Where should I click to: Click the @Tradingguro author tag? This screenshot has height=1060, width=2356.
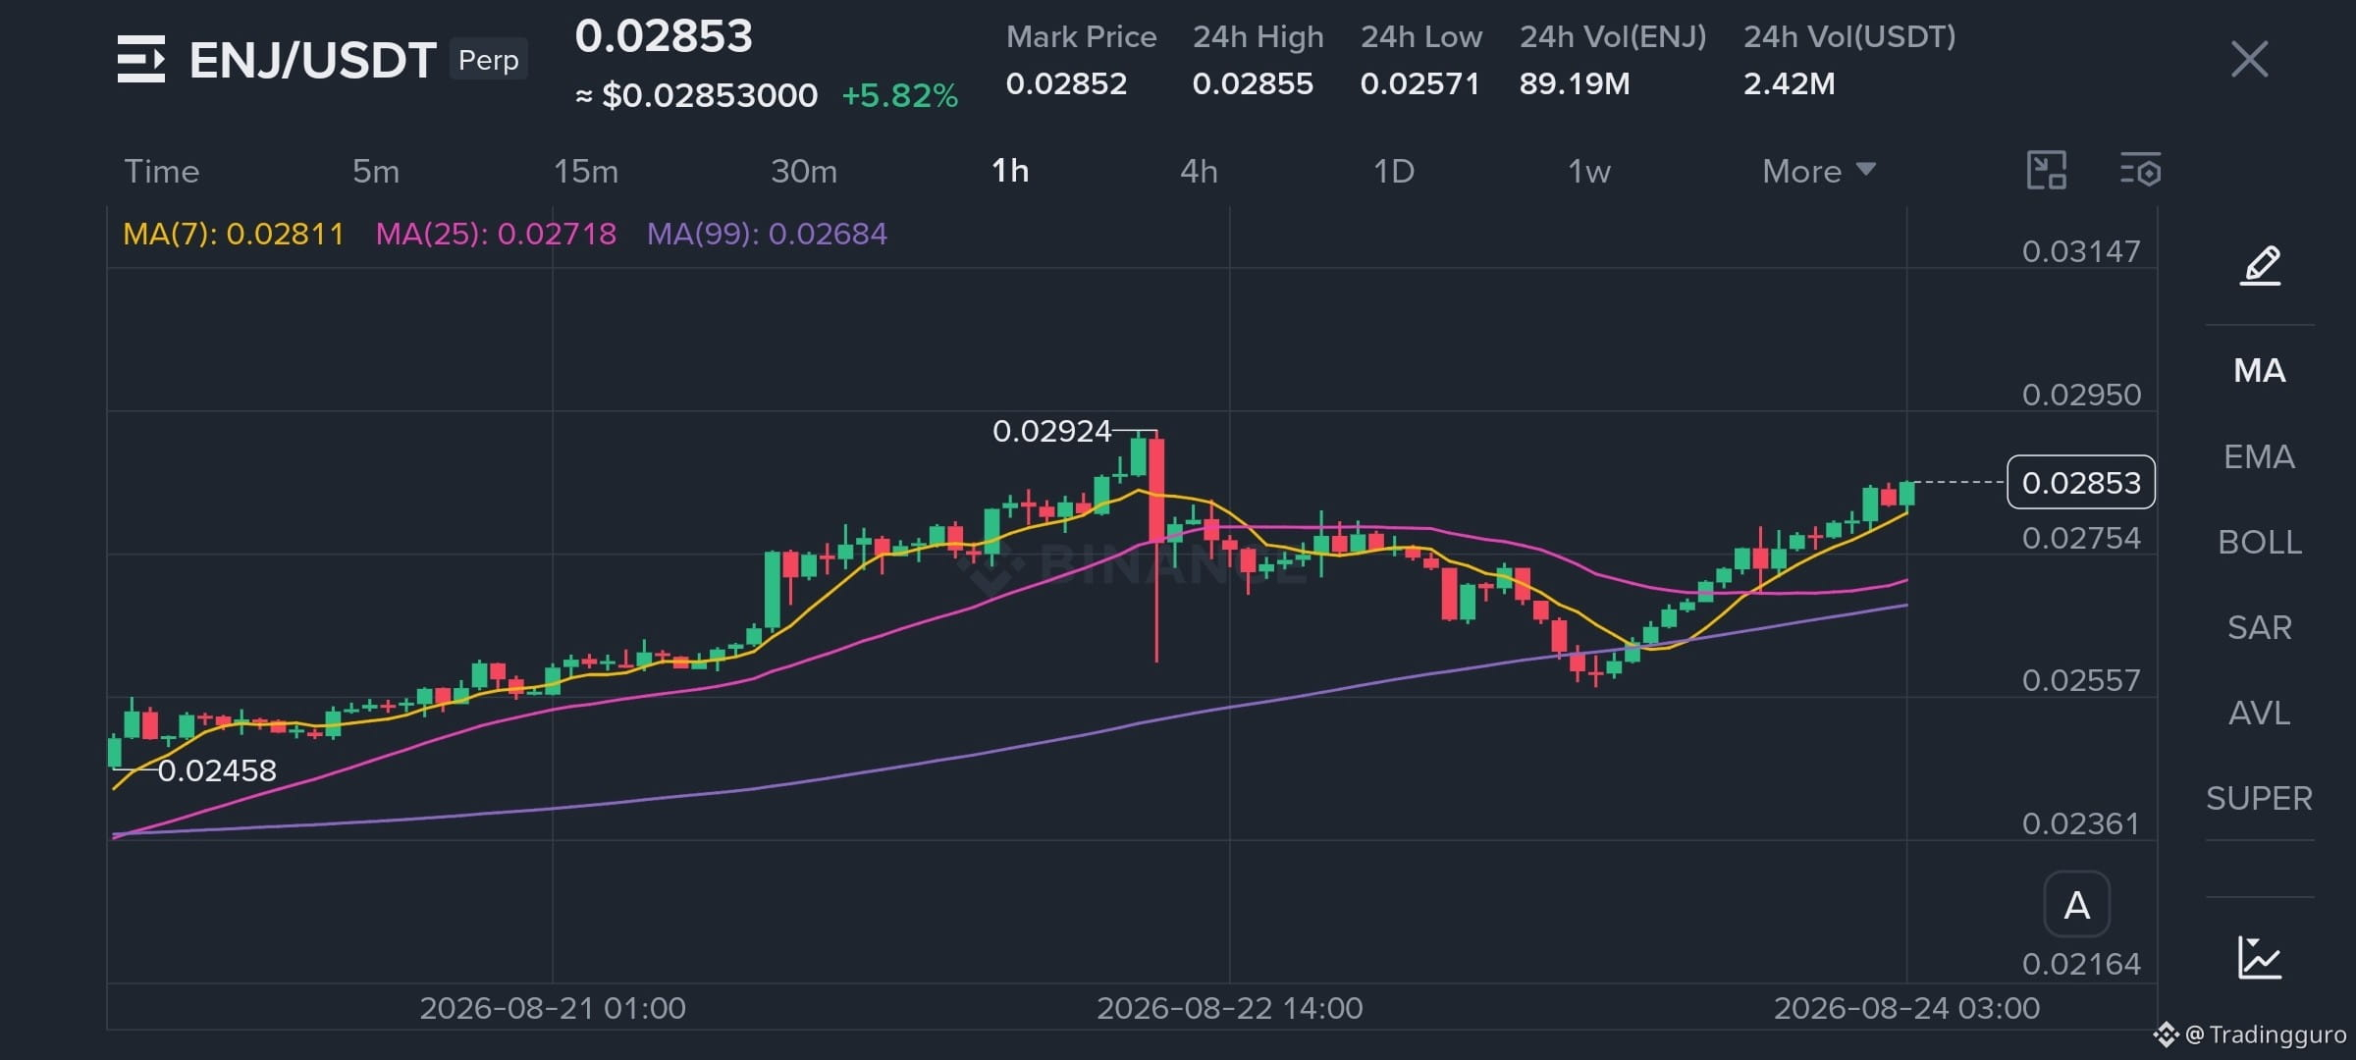click(x=2250, y=1034)
